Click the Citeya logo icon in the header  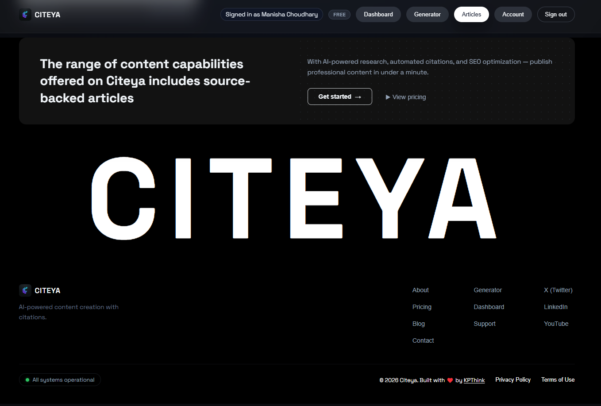tap(25, 14)
